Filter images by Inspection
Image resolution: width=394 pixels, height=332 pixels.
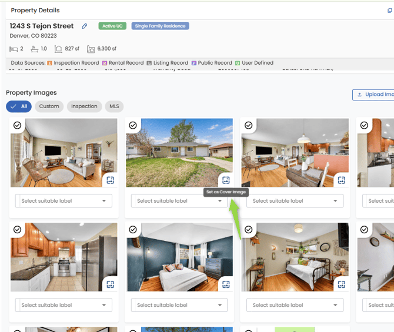[84, 106]
